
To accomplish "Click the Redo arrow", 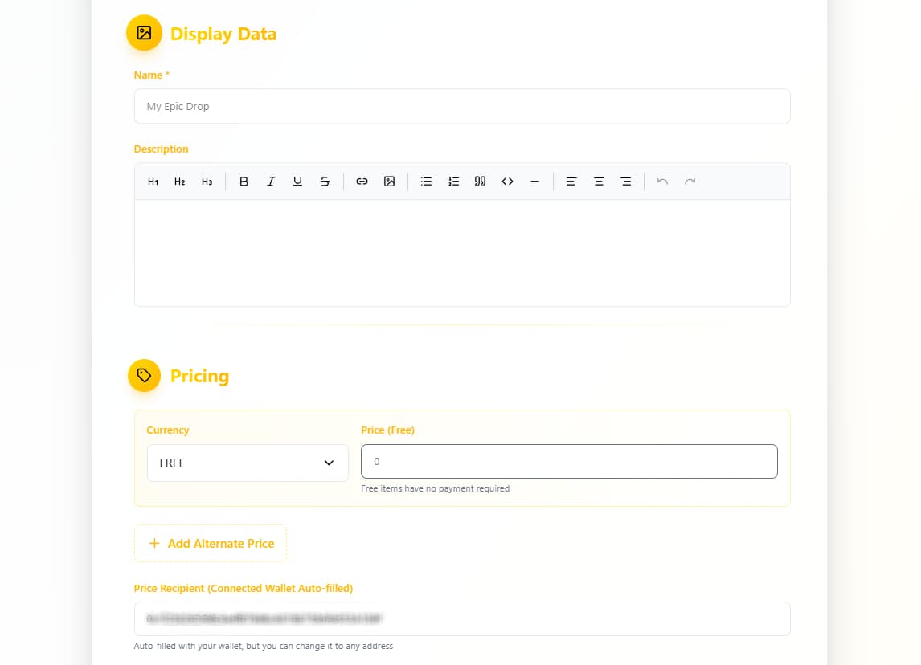I will click(x=690, y=182).
